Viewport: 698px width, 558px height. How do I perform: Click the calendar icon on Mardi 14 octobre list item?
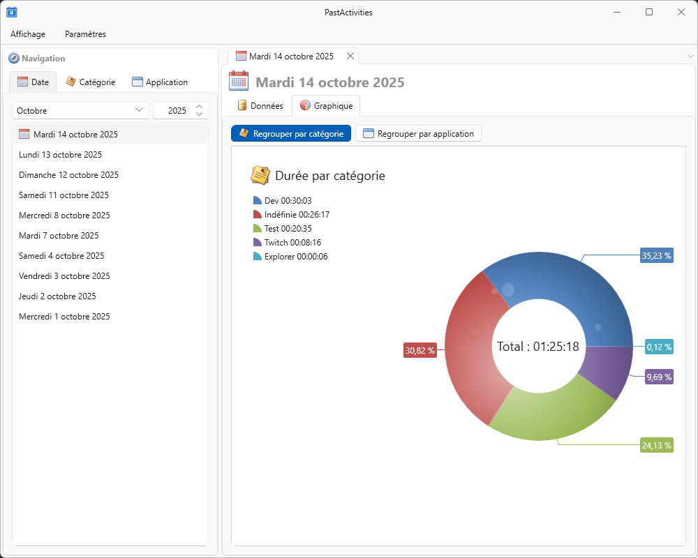[24, 135]
